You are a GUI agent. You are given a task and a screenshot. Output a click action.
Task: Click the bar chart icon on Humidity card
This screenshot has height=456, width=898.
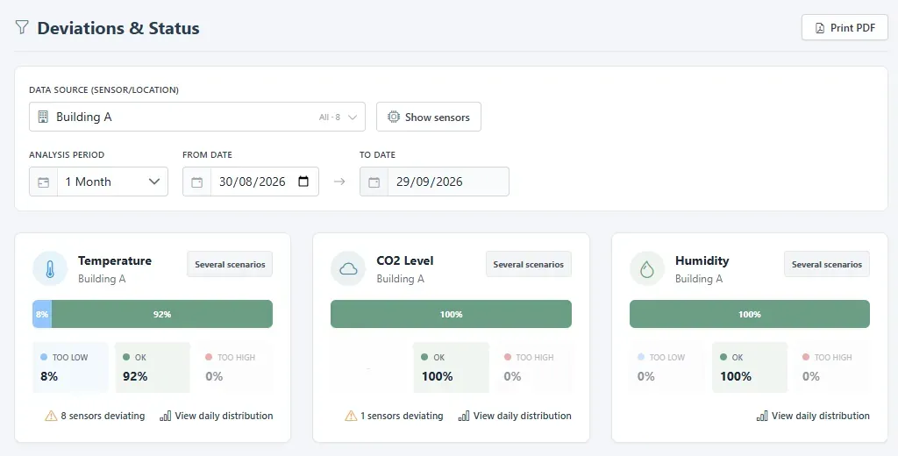tap(762, 416)
